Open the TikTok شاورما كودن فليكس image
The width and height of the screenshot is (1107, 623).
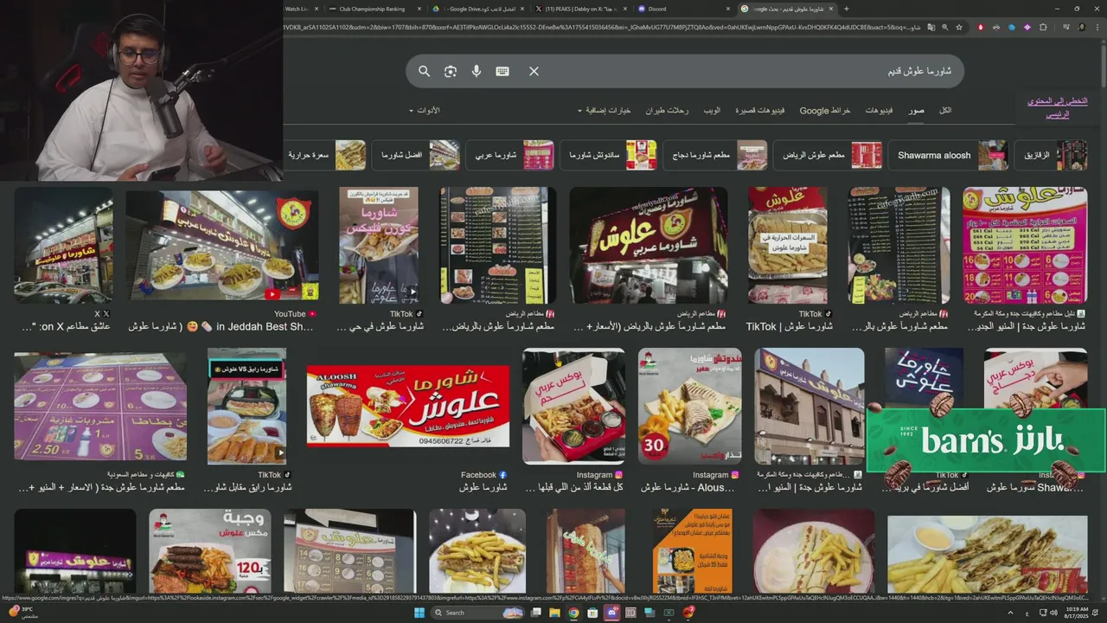pyautogui.click(x=379, y=246)
